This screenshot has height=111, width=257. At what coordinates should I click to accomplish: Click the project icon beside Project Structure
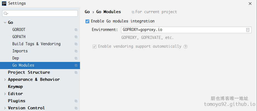76,72
